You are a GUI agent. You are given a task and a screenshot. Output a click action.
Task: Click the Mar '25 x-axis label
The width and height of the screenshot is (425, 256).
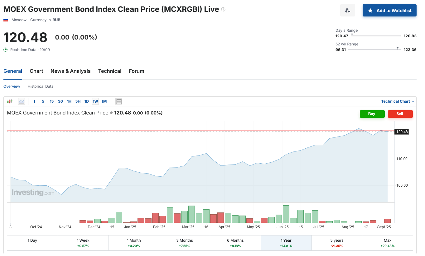point(188,227)
